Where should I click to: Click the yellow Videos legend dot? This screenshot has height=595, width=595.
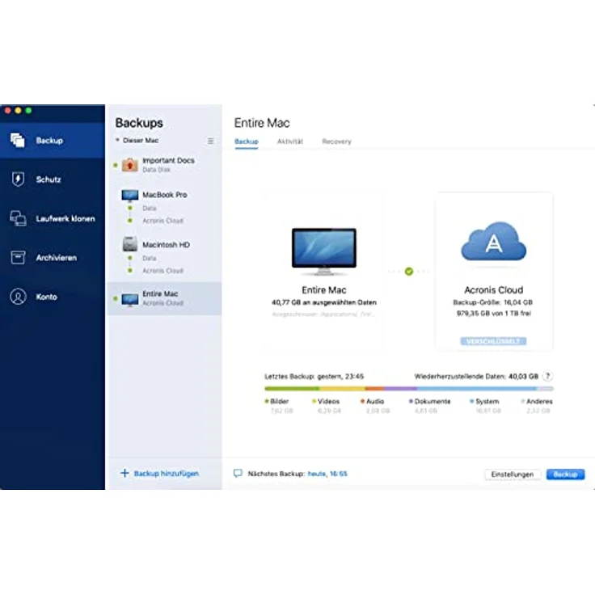(314, 402)
